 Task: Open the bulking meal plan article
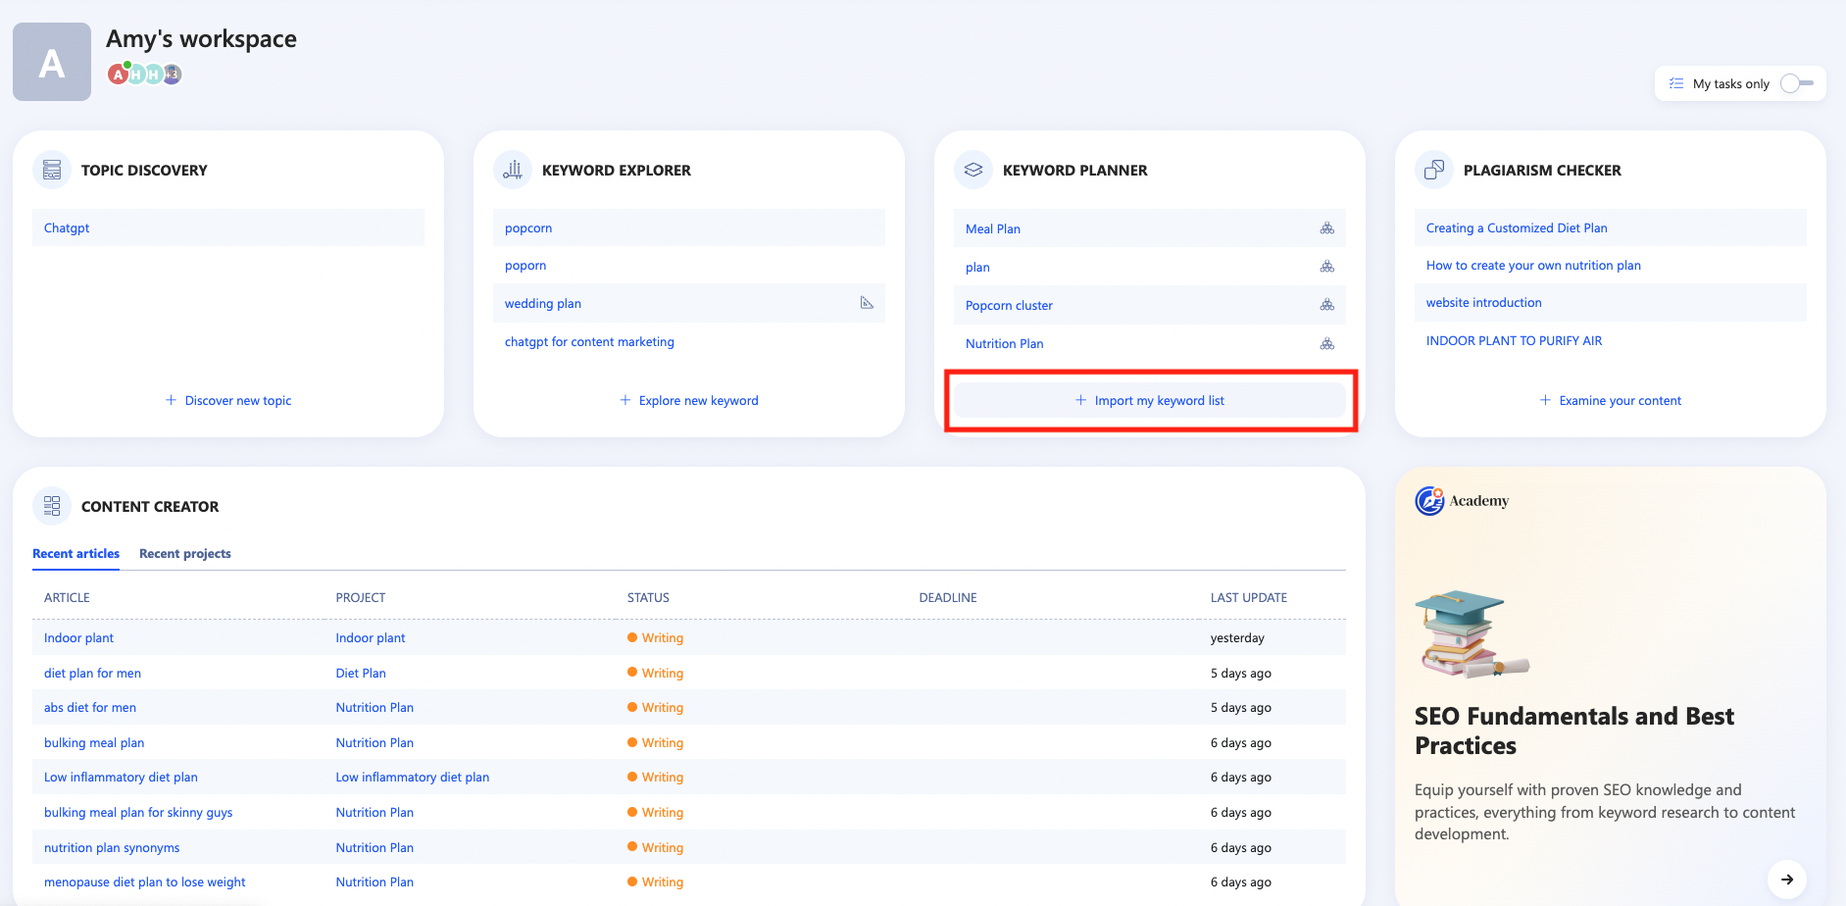pos(94,743)
